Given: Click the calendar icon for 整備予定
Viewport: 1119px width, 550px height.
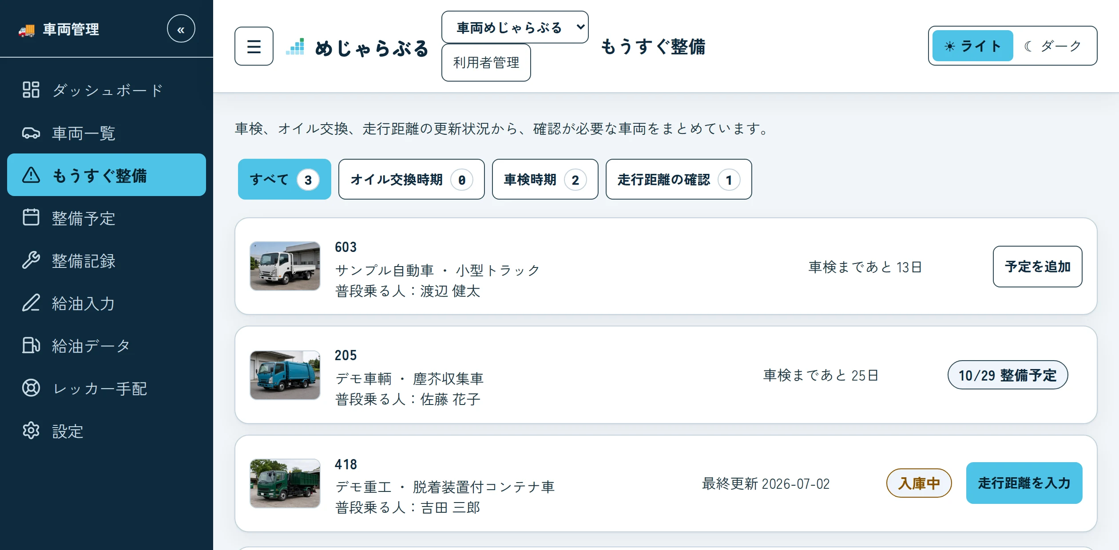Looking at the screenshot, I should (x=31, y=217).
